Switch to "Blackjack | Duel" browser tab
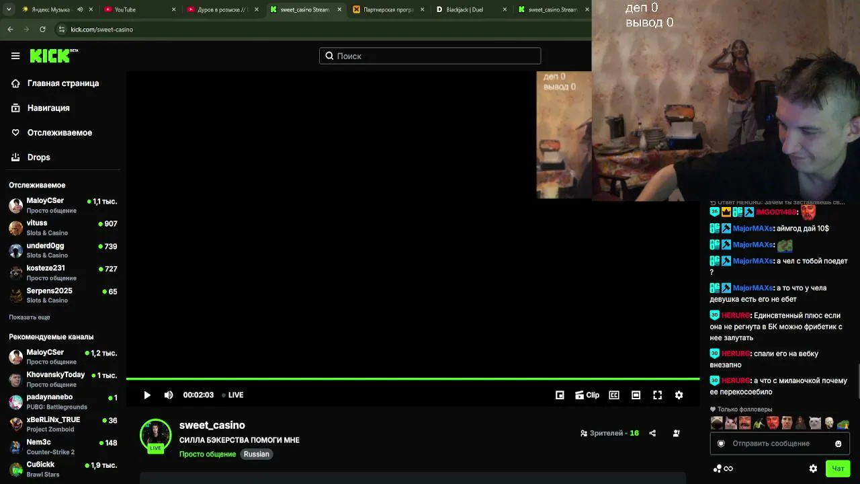 [470, 9]
